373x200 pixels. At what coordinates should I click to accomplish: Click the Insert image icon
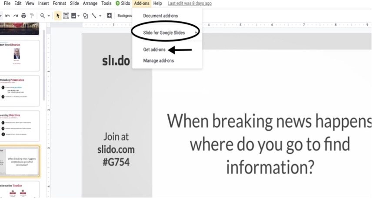point(74,16)
